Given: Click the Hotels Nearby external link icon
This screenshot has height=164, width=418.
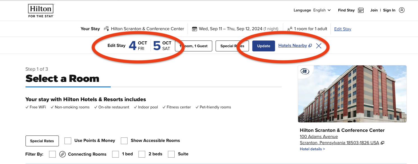Looking at the screenshot, I should [310, 46].
